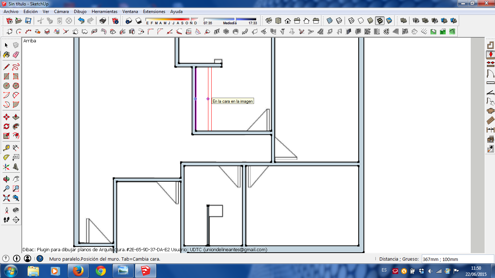Toggle Shaded With Textures style
This screenshot has width=495, height=278.
379,21
